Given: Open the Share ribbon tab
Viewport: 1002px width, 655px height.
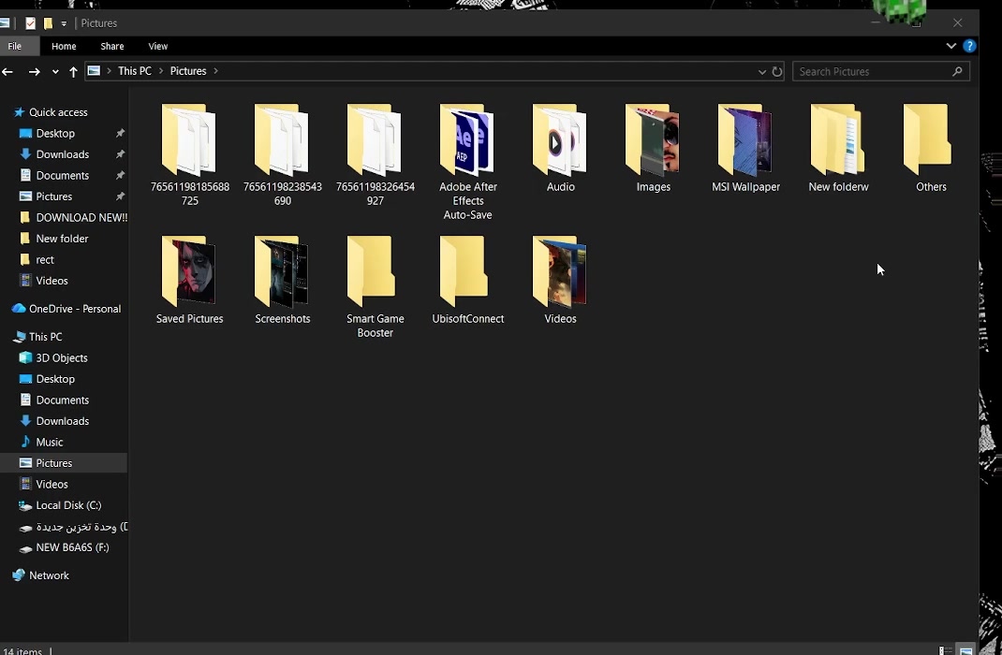Looking at the screenshot, I should tap(111, 46).
